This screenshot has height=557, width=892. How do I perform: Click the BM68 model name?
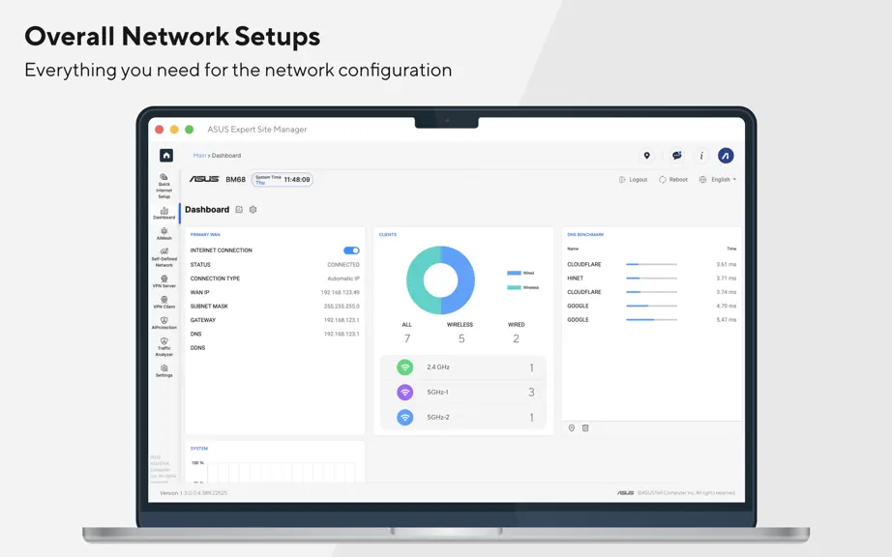click(x=235, y=179)
